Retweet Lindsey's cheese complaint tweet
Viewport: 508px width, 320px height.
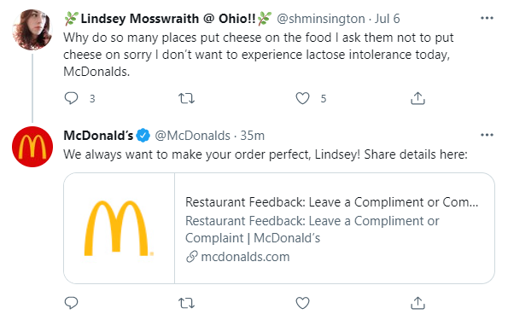[187, 98]
